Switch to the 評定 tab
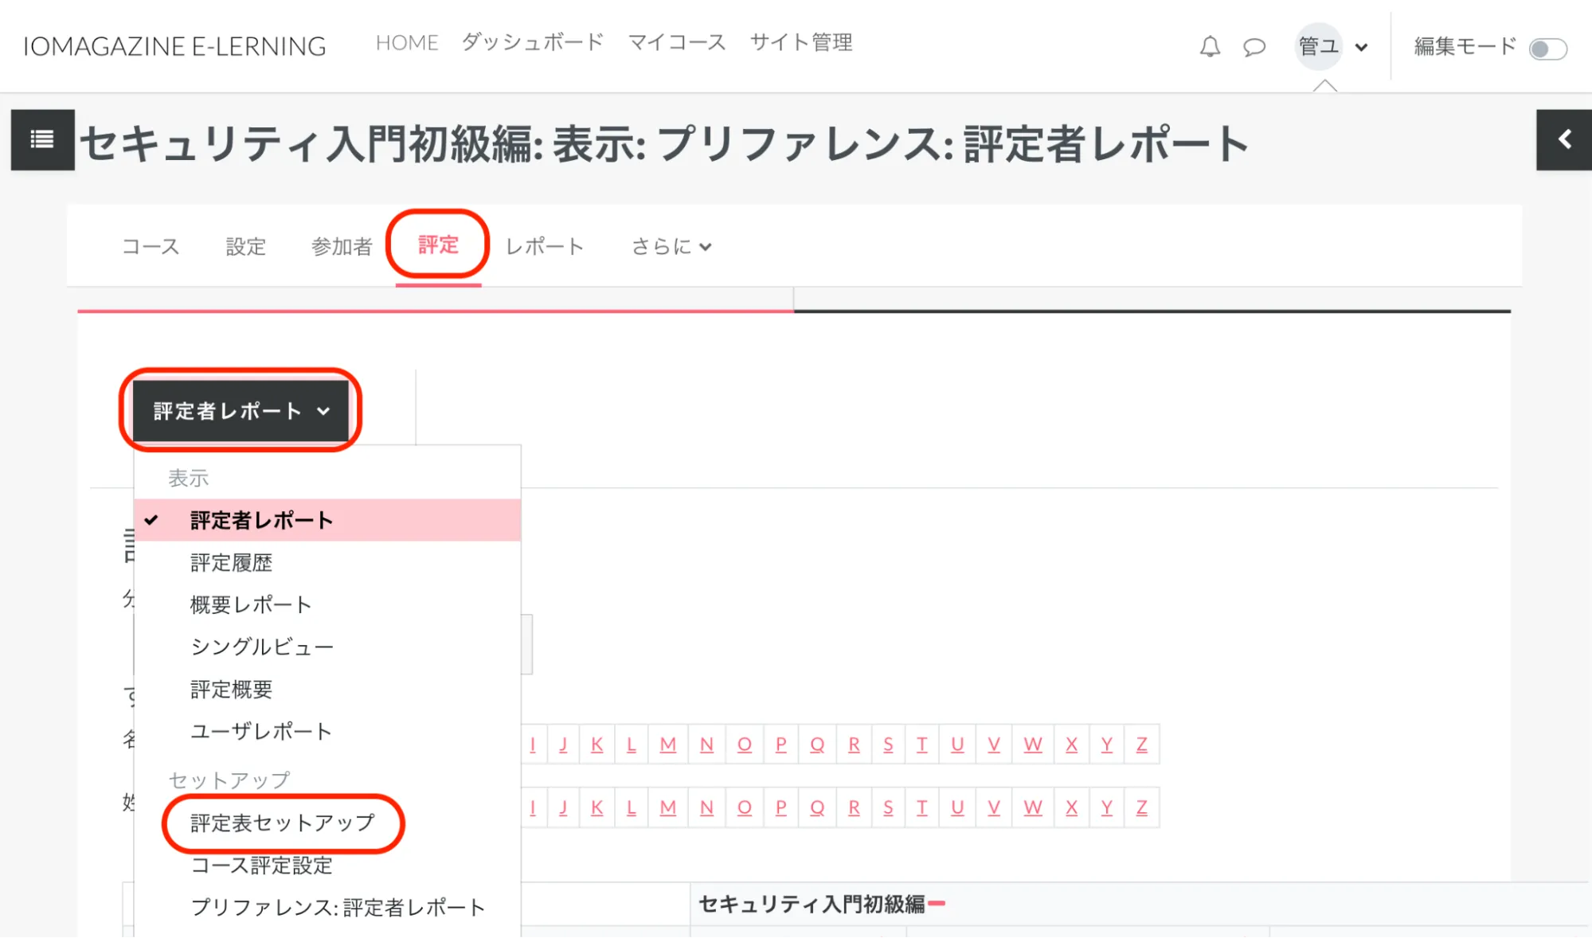This screenshot has height=938, width=1592. [438, 245]
